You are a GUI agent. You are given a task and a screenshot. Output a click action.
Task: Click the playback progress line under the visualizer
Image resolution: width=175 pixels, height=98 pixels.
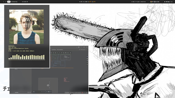[x=27, y=60]
